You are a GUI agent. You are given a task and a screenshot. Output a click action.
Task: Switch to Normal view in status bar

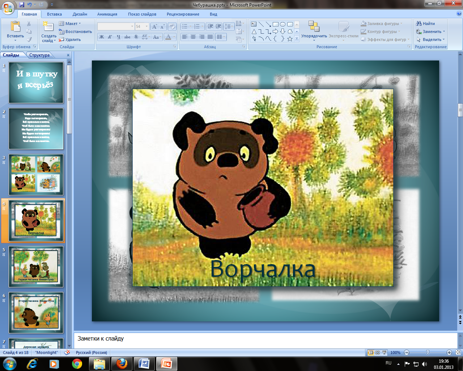[x=371, y=353]
